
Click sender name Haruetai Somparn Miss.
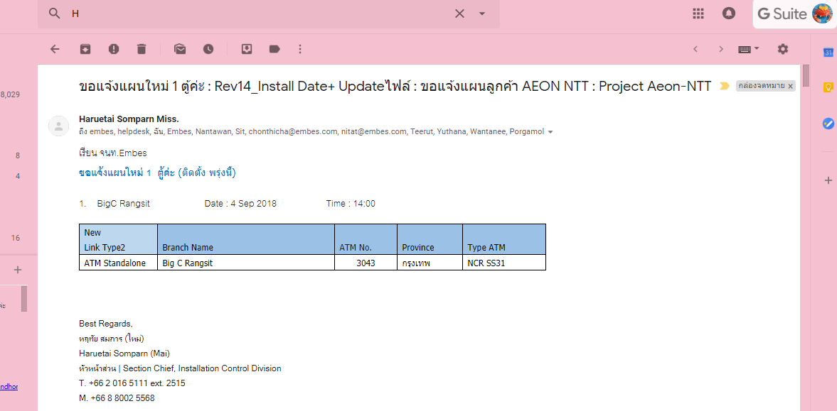[x=128, y=119]
